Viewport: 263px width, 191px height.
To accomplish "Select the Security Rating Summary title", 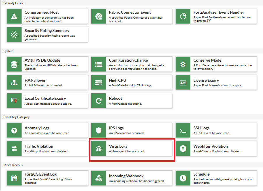I will point(47,31).
